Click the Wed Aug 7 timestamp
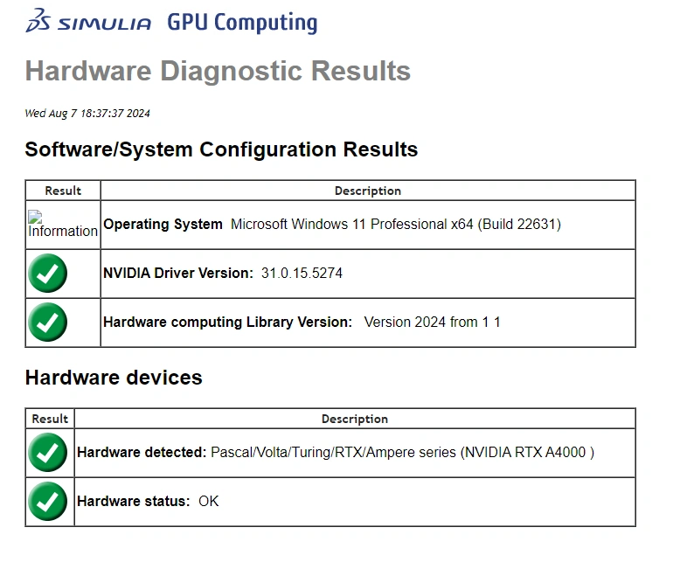Viewport: 680px width, 576px height. tap(87, 114)
